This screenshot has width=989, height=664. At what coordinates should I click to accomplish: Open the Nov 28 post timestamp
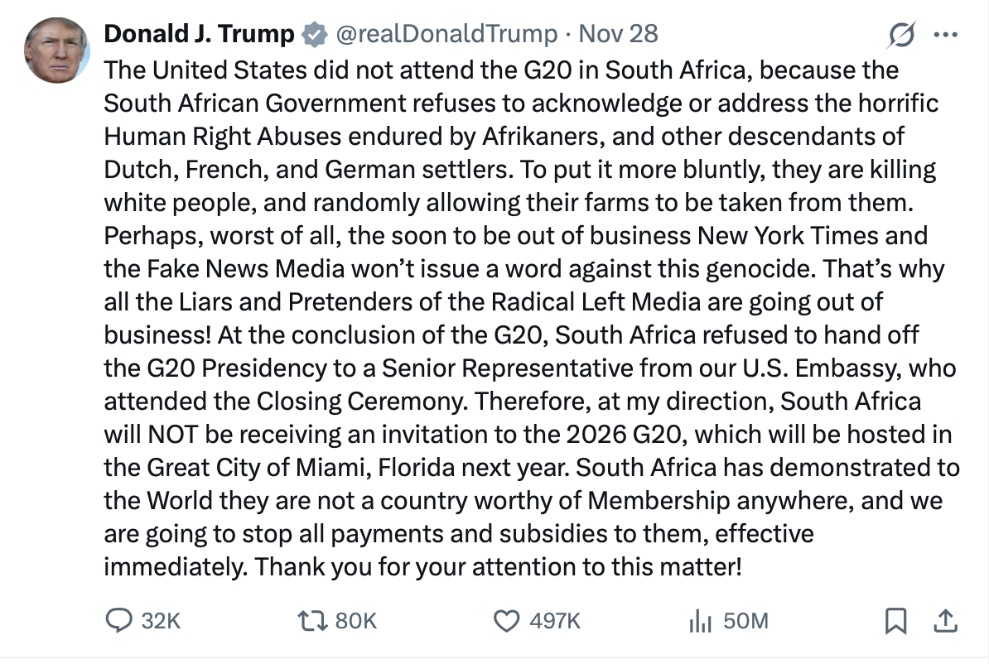click(618, 34)
